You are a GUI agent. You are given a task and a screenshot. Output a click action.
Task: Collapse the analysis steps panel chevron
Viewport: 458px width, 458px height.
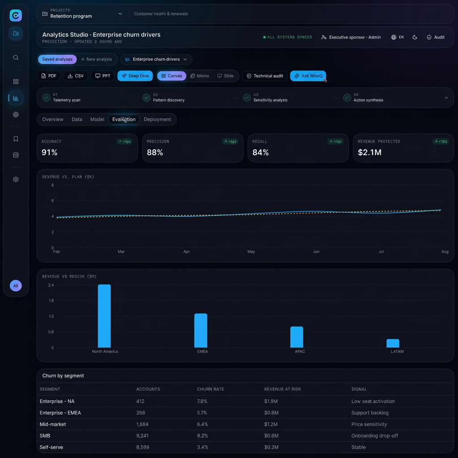446,98
